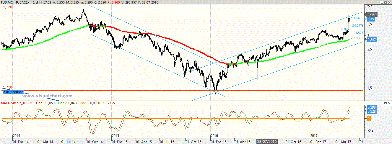Select the 28/07/2016 date cursor label
The image size is (392, 144).
(267, 141)
